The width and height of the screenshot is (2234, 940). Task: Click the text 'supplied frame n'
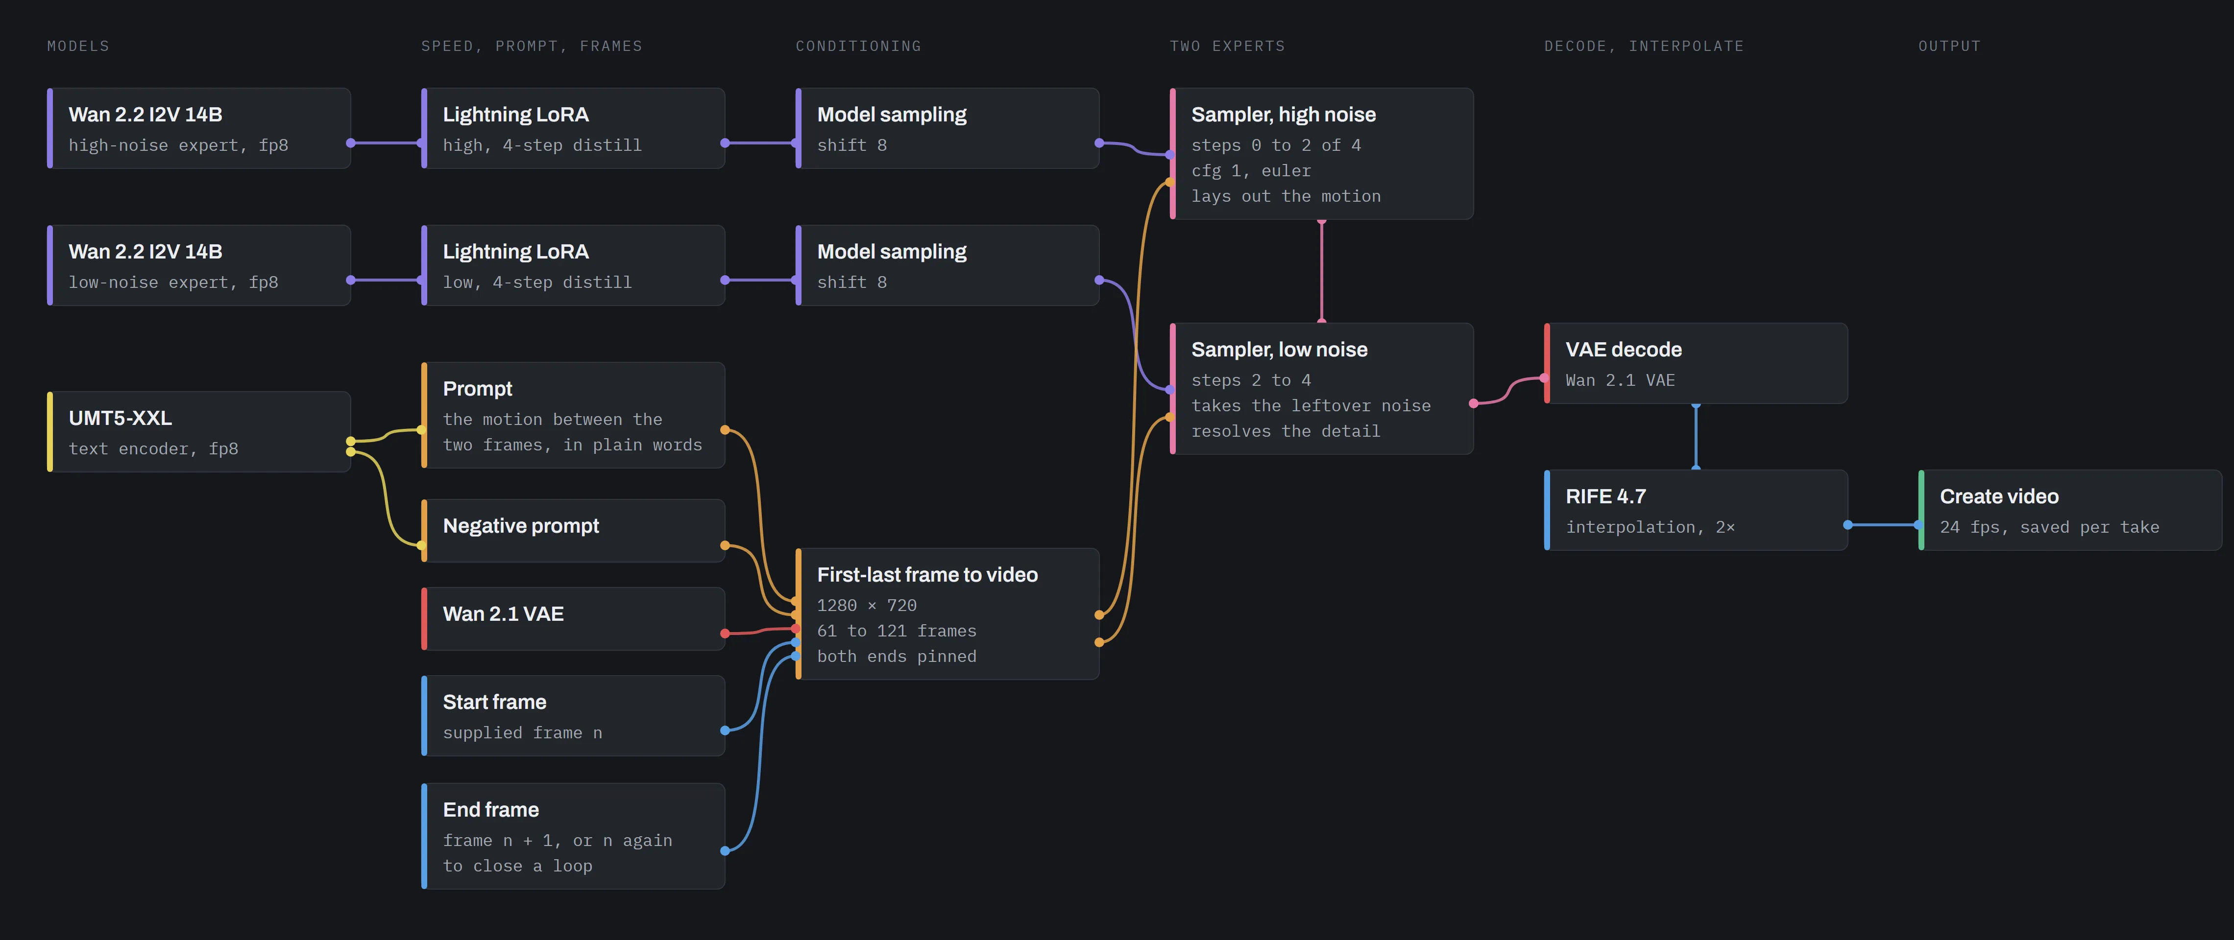coord(522,733)
